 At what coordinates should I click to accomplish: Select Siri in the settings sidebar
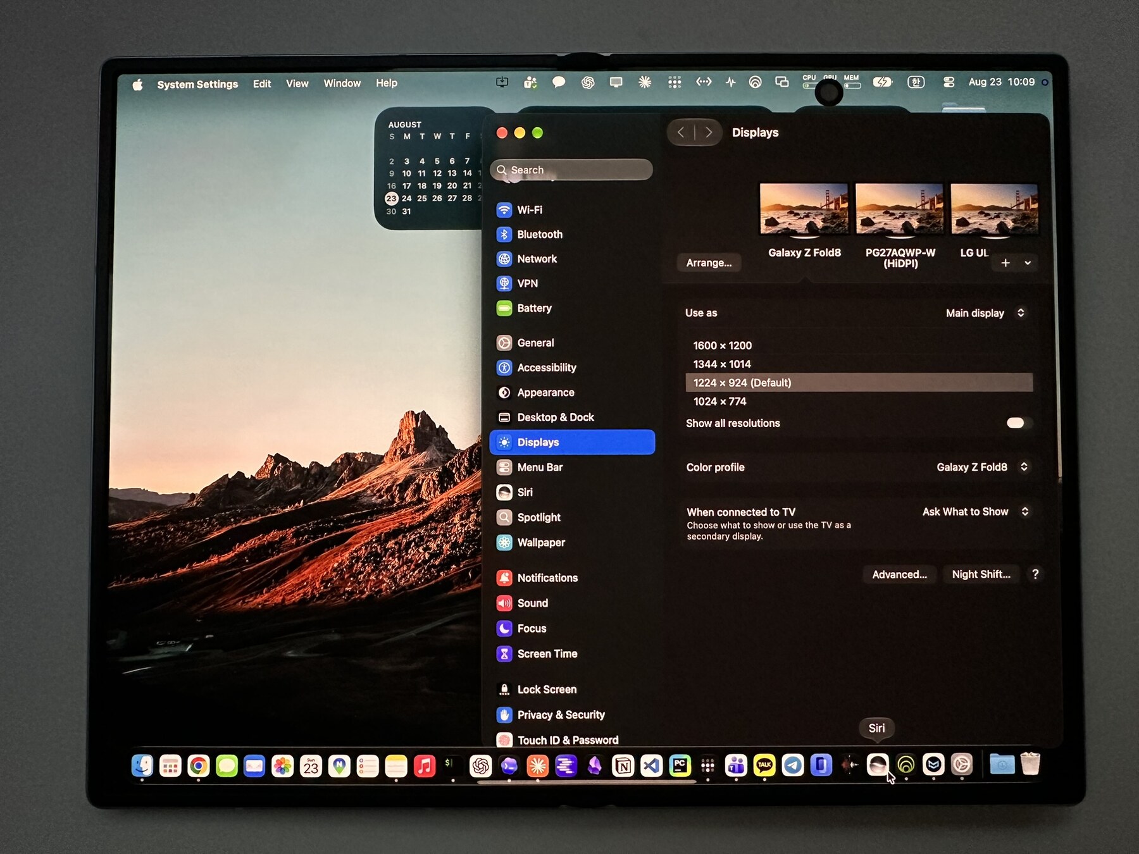coord(572,492)
